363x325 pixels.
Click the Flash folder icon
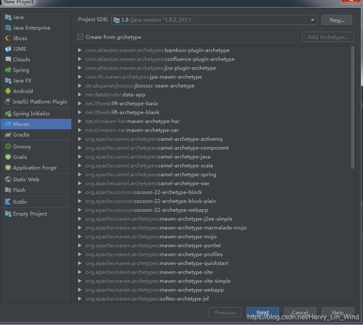click(8, 190)
